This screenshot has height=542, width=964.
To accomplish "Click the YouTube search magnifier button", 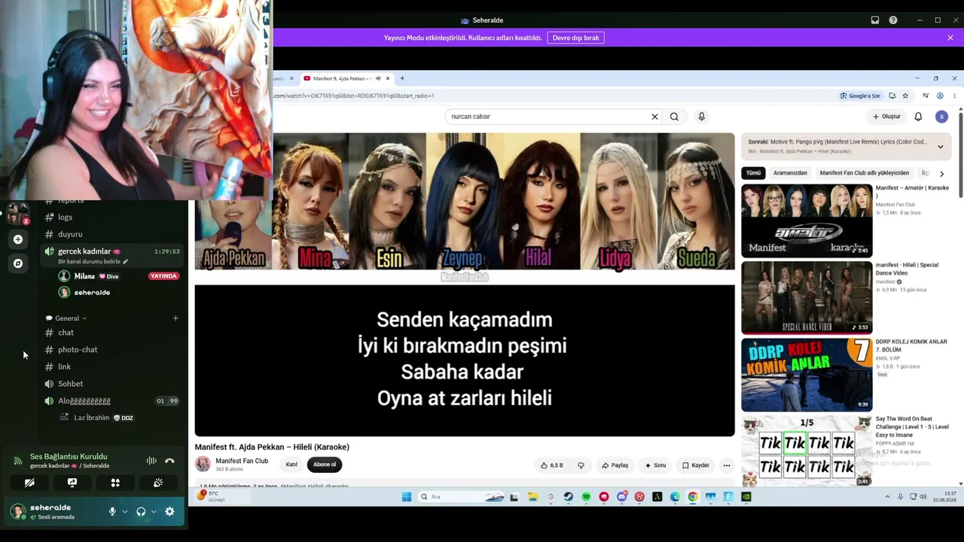I will 674,117.
